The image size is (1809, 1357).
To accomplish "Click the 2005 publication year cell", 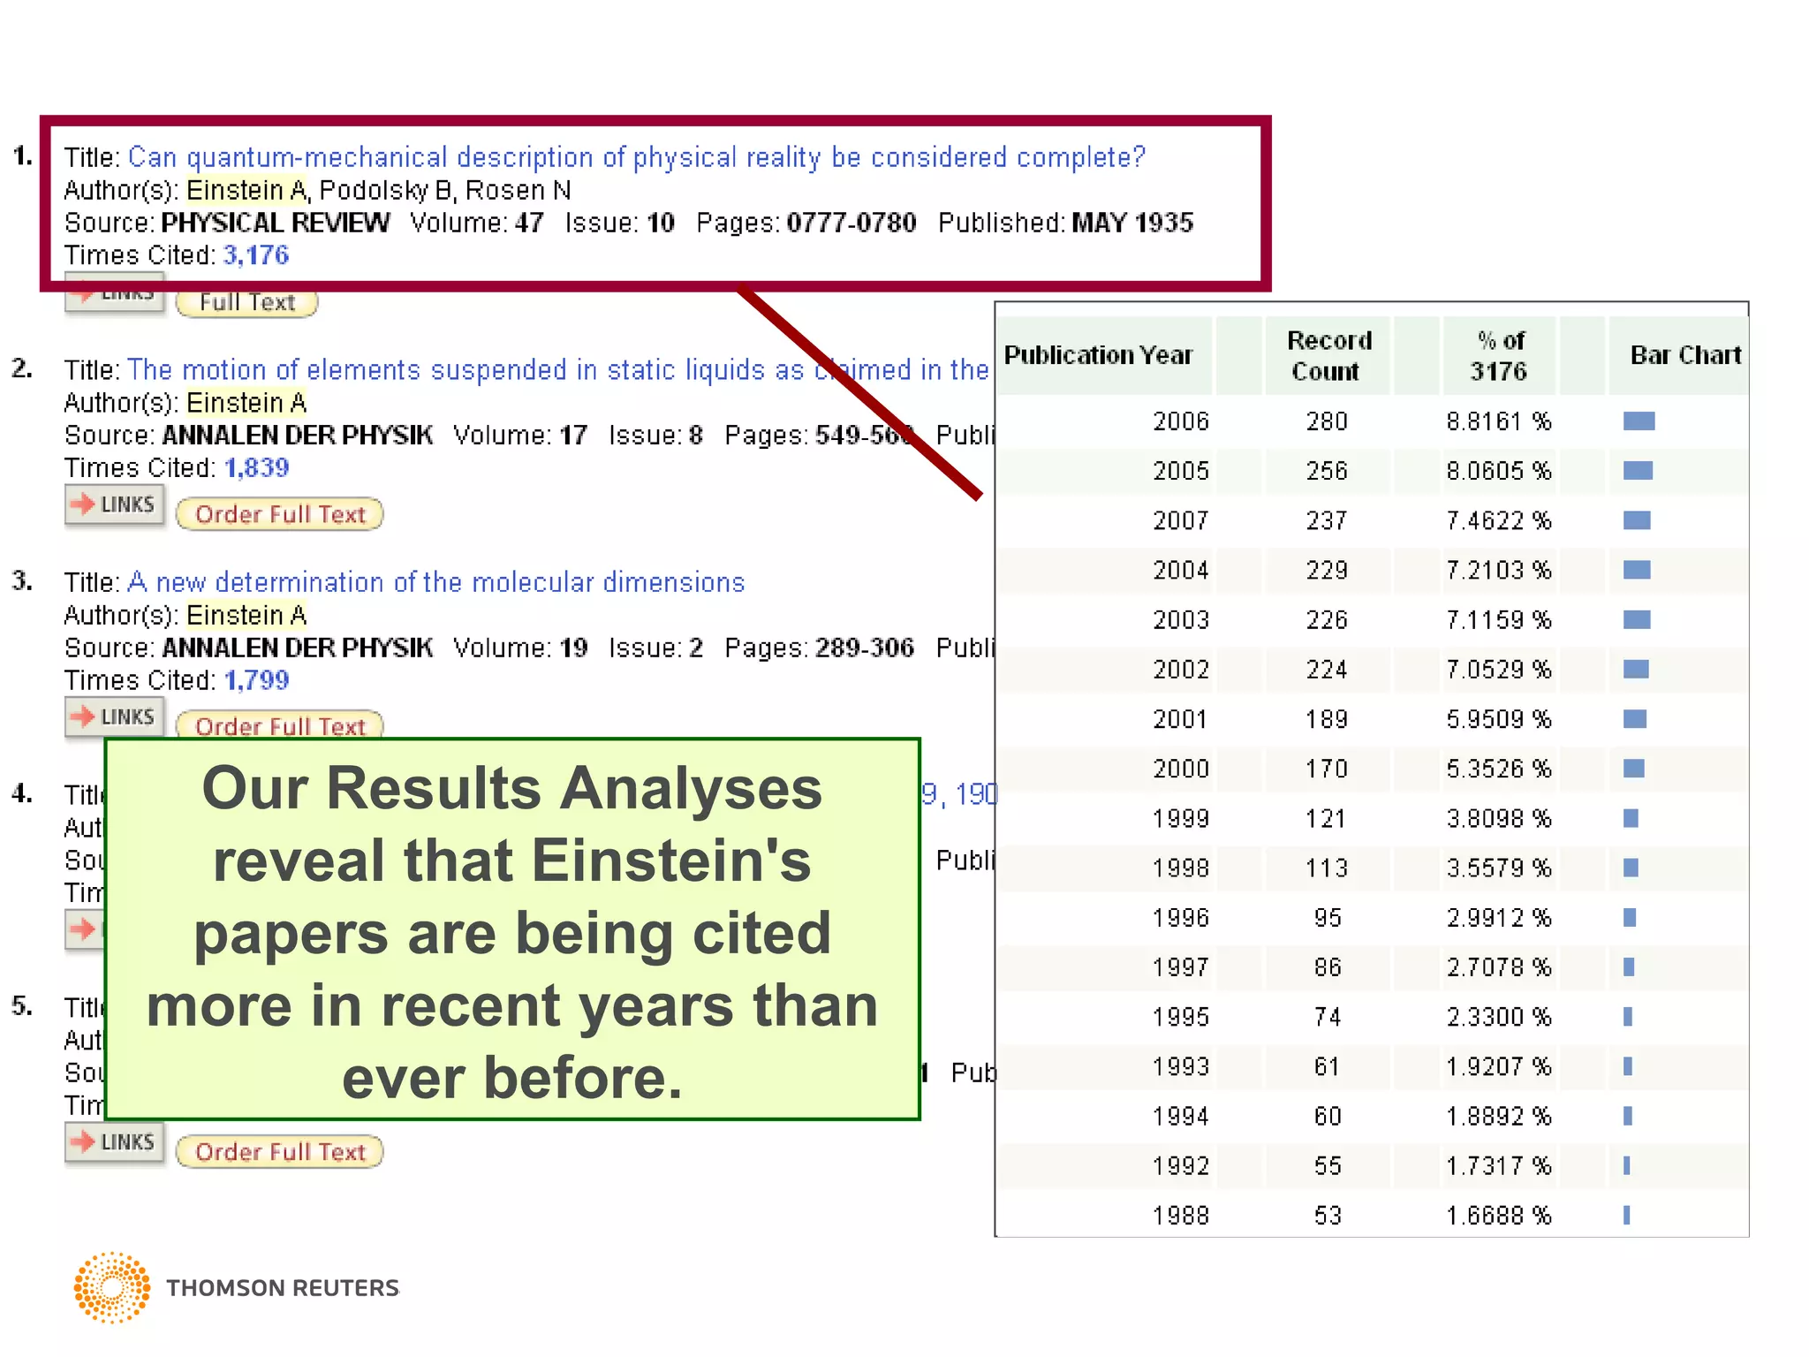I will coord(1181,471).
